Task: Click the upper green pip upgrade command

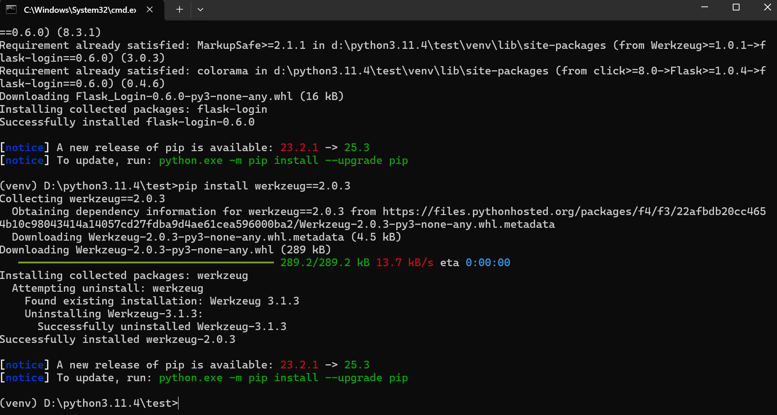Action: click(283, 161)
